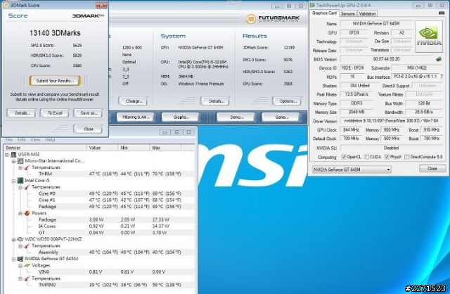Toggle DirectCompute 5.0 checkbox

click(x=406, y=157)
